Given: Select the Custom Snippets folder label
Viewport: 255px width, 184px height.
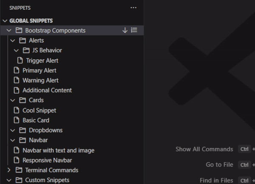Looking at the screenshot, I should click(x=47, y=180).
